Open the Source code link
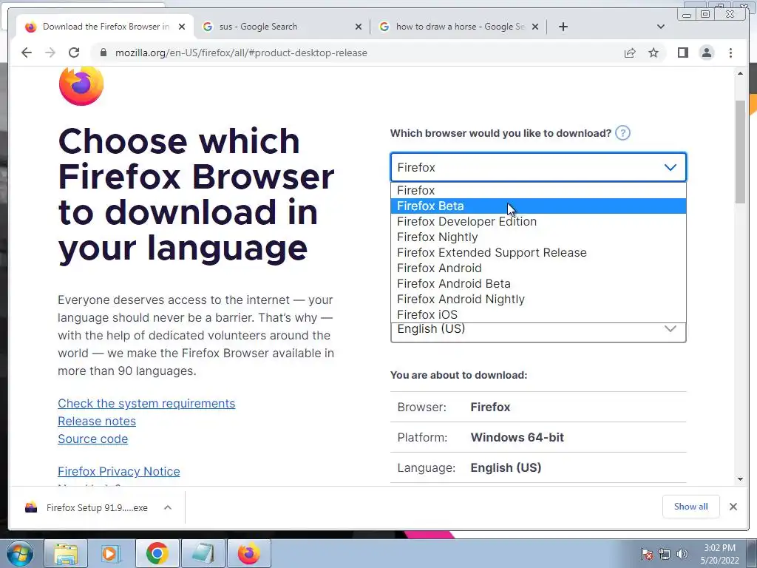 [x=92, y=439]
